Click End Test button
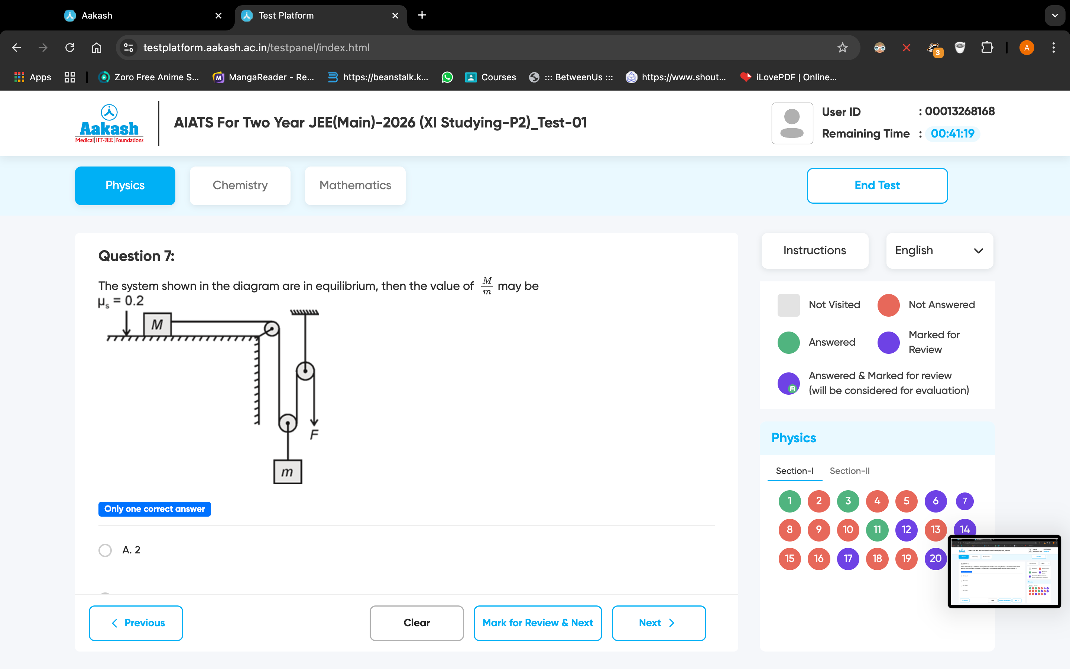 coord(878,185)
